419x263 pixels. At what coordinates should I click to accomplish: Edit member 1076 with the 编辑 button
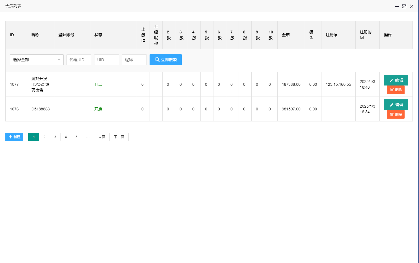(x=396, y=105)
